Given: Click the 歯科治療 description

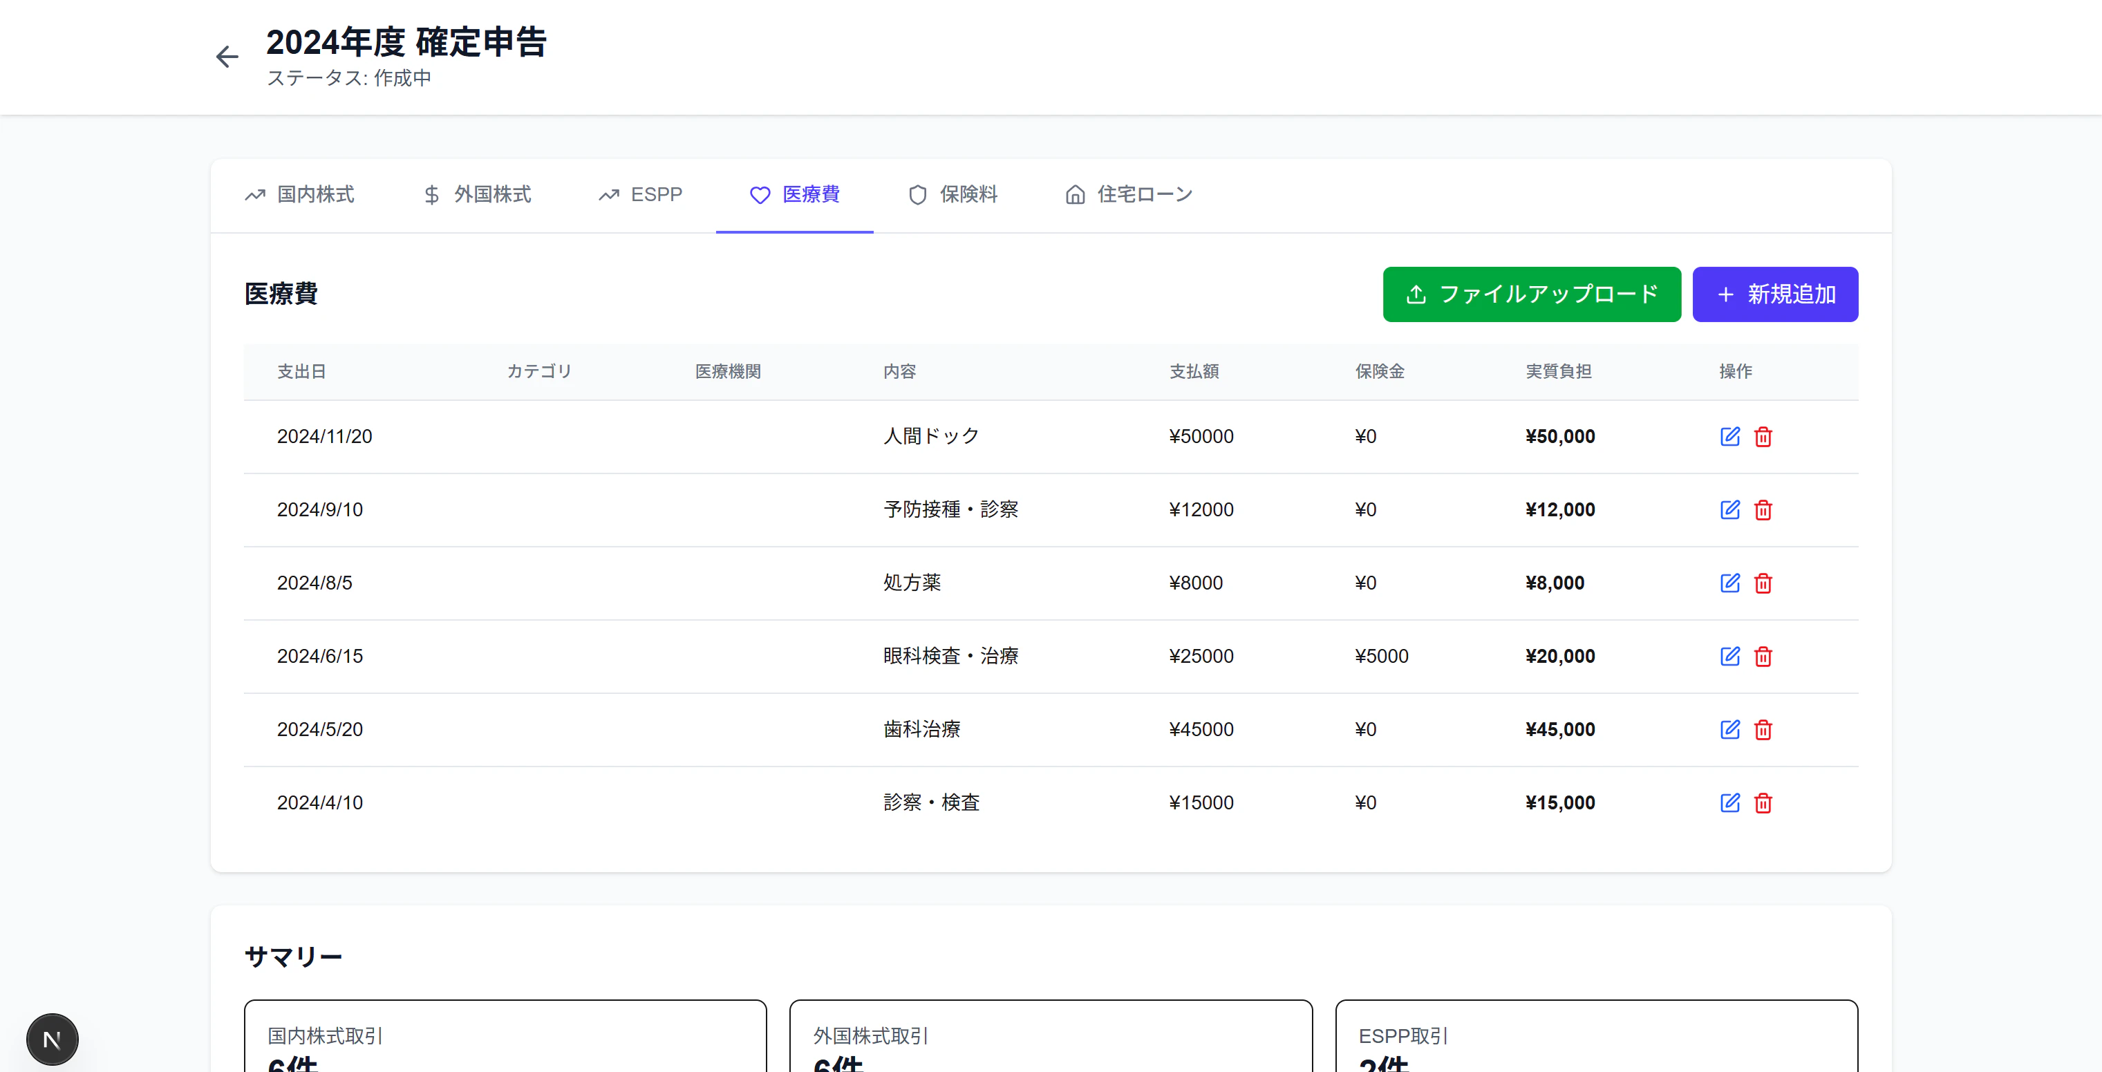Looking at the screenshot, I should pos(922,730).
